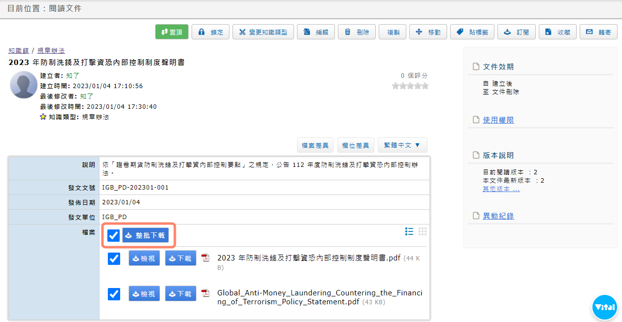Open the 異動紀錄 section
622x322 pixels.
pos(498,216)
